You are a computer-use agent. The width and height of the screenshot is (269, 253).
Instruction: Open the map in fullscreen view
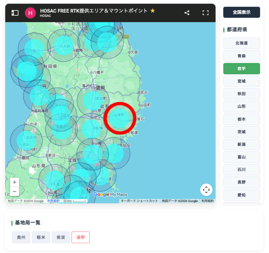(x=206, y=13)
